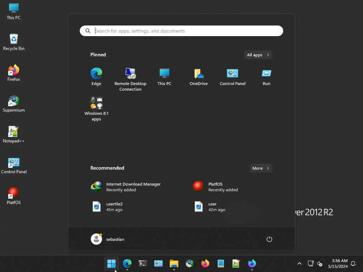Open the pinned OneDrive app
The image size is (363, 272).
[x=199, y=77]
